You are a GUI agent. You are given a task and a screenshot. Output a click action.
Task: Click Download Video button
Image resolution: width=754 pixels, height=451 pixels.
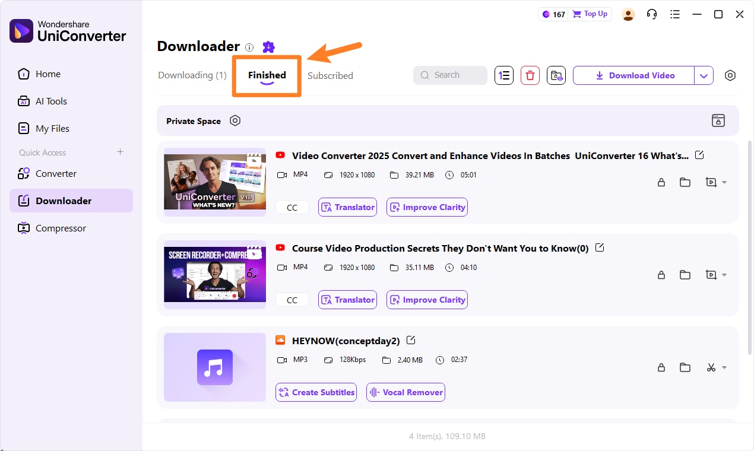(633, 75)
